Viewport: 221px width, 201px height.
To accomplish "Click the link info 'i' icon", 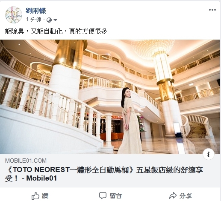I will coord(209,154).
